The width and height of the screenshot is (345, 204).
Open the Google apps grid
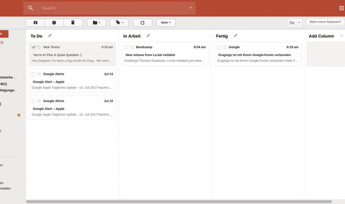(341, 8)
